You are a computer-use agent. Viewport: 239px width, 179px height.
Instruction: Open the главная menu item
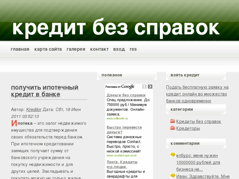(x=20, y=49)
